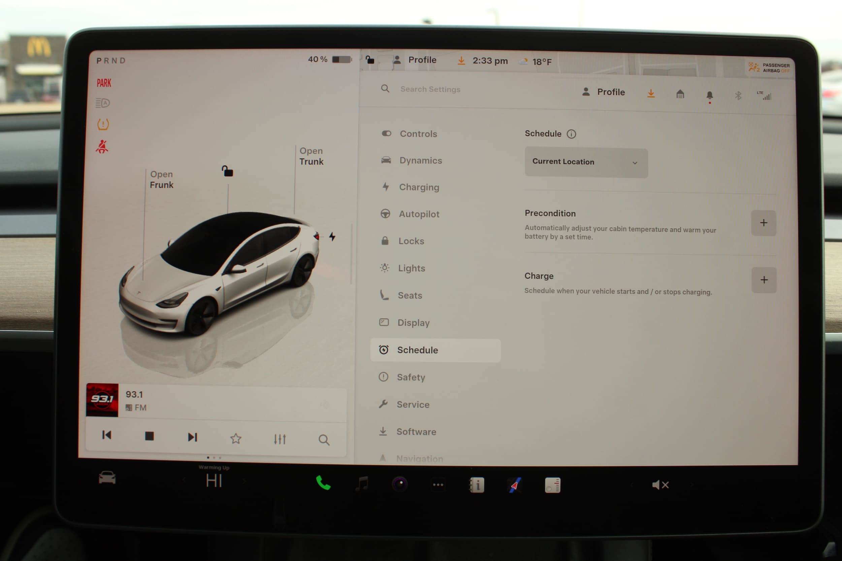Viewport: 842px width, 561px height.
Task: Open the Autopilot settings section
Action: coord(419,214)
